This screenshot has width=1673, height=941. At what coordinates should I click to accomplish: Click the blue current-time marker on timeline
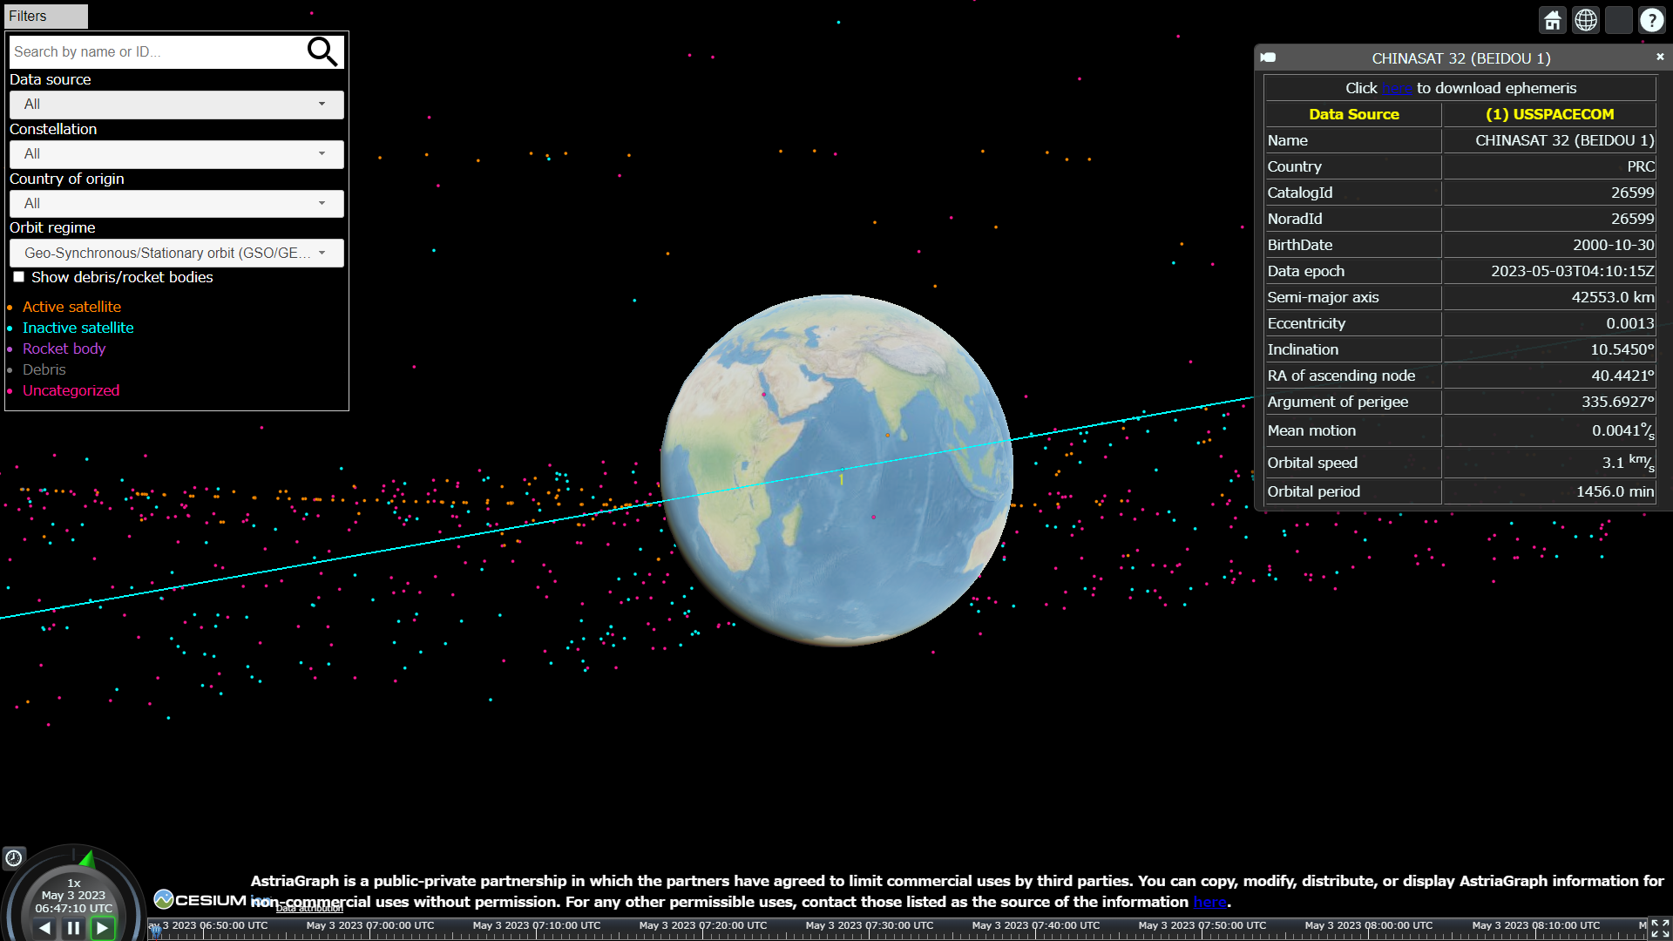coord(155,931)
